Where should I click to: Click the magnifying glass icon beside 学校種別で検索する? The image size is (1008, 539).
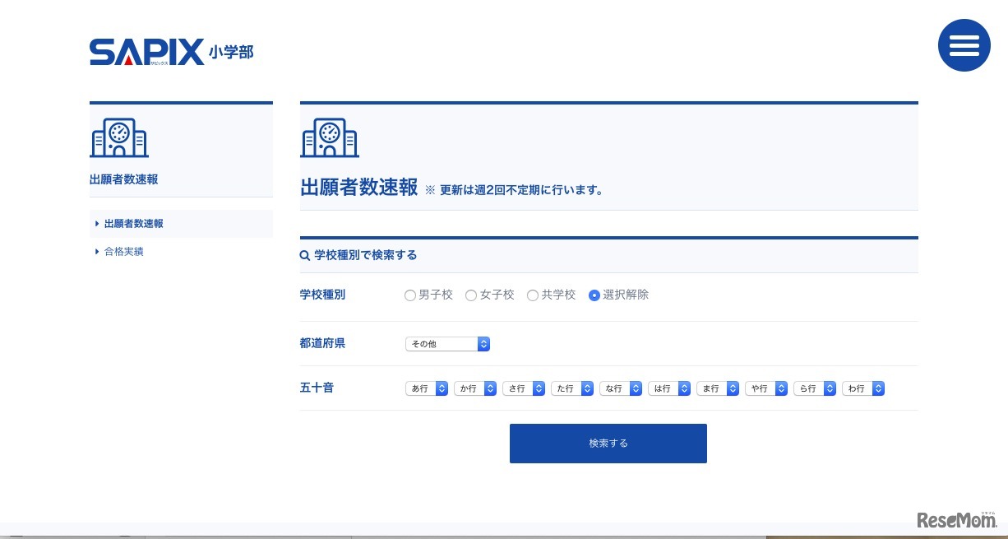click(x=304, y=255)
